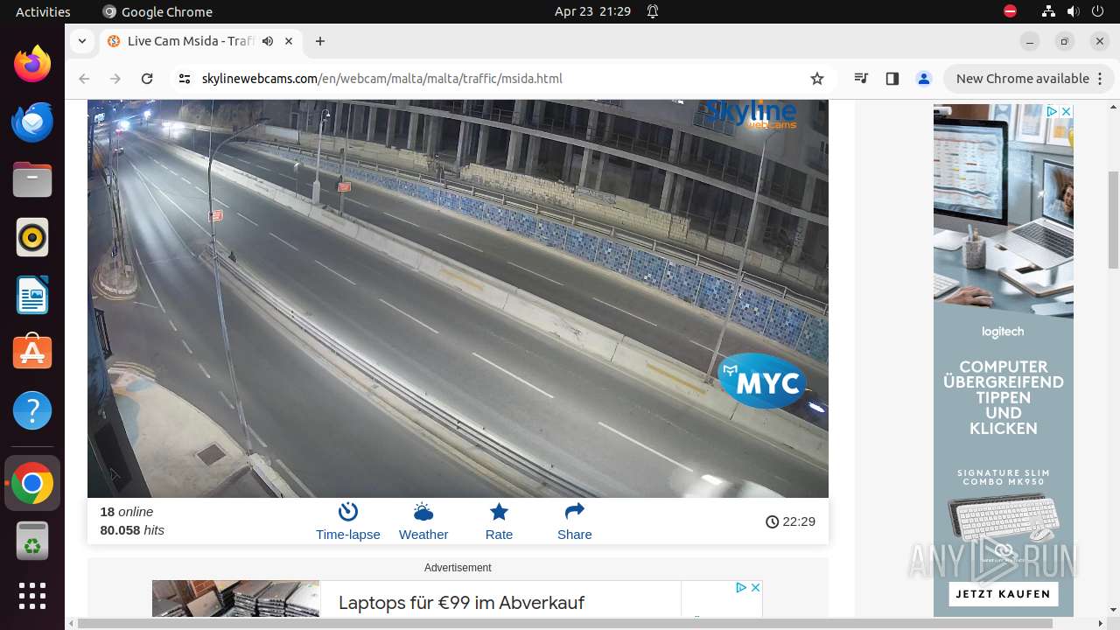View site information icon
The image size is (1120, 630).
184,79
